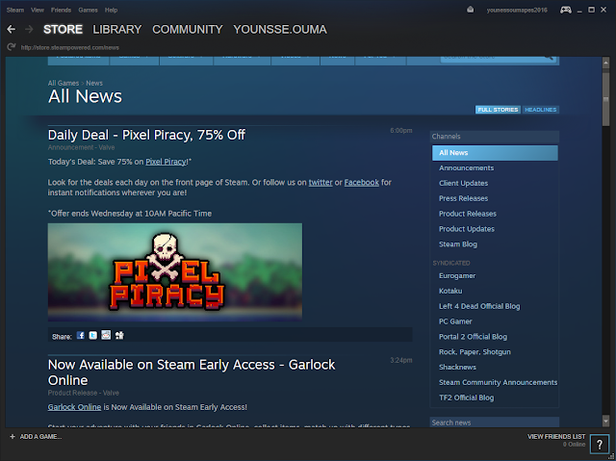Reload page with the refresh icon
The image size is (616, 461).
point(12,47)
